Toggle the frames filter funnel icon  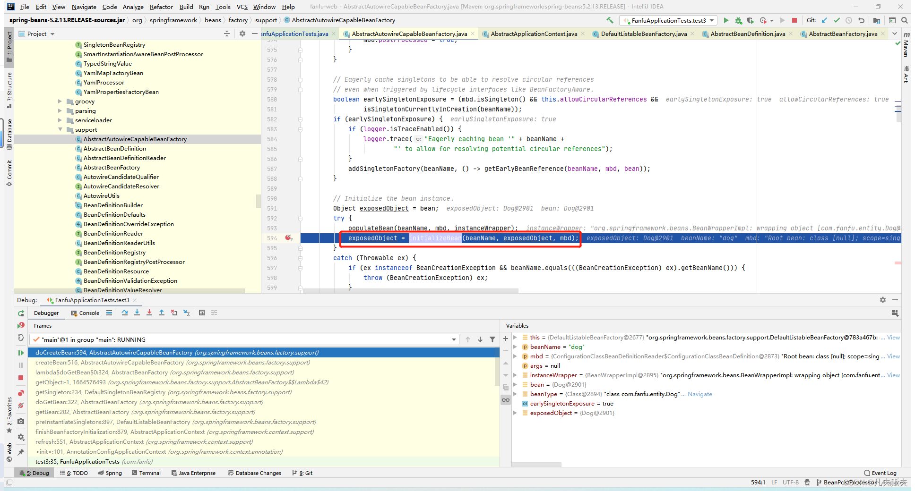click(x=493, y=339)
